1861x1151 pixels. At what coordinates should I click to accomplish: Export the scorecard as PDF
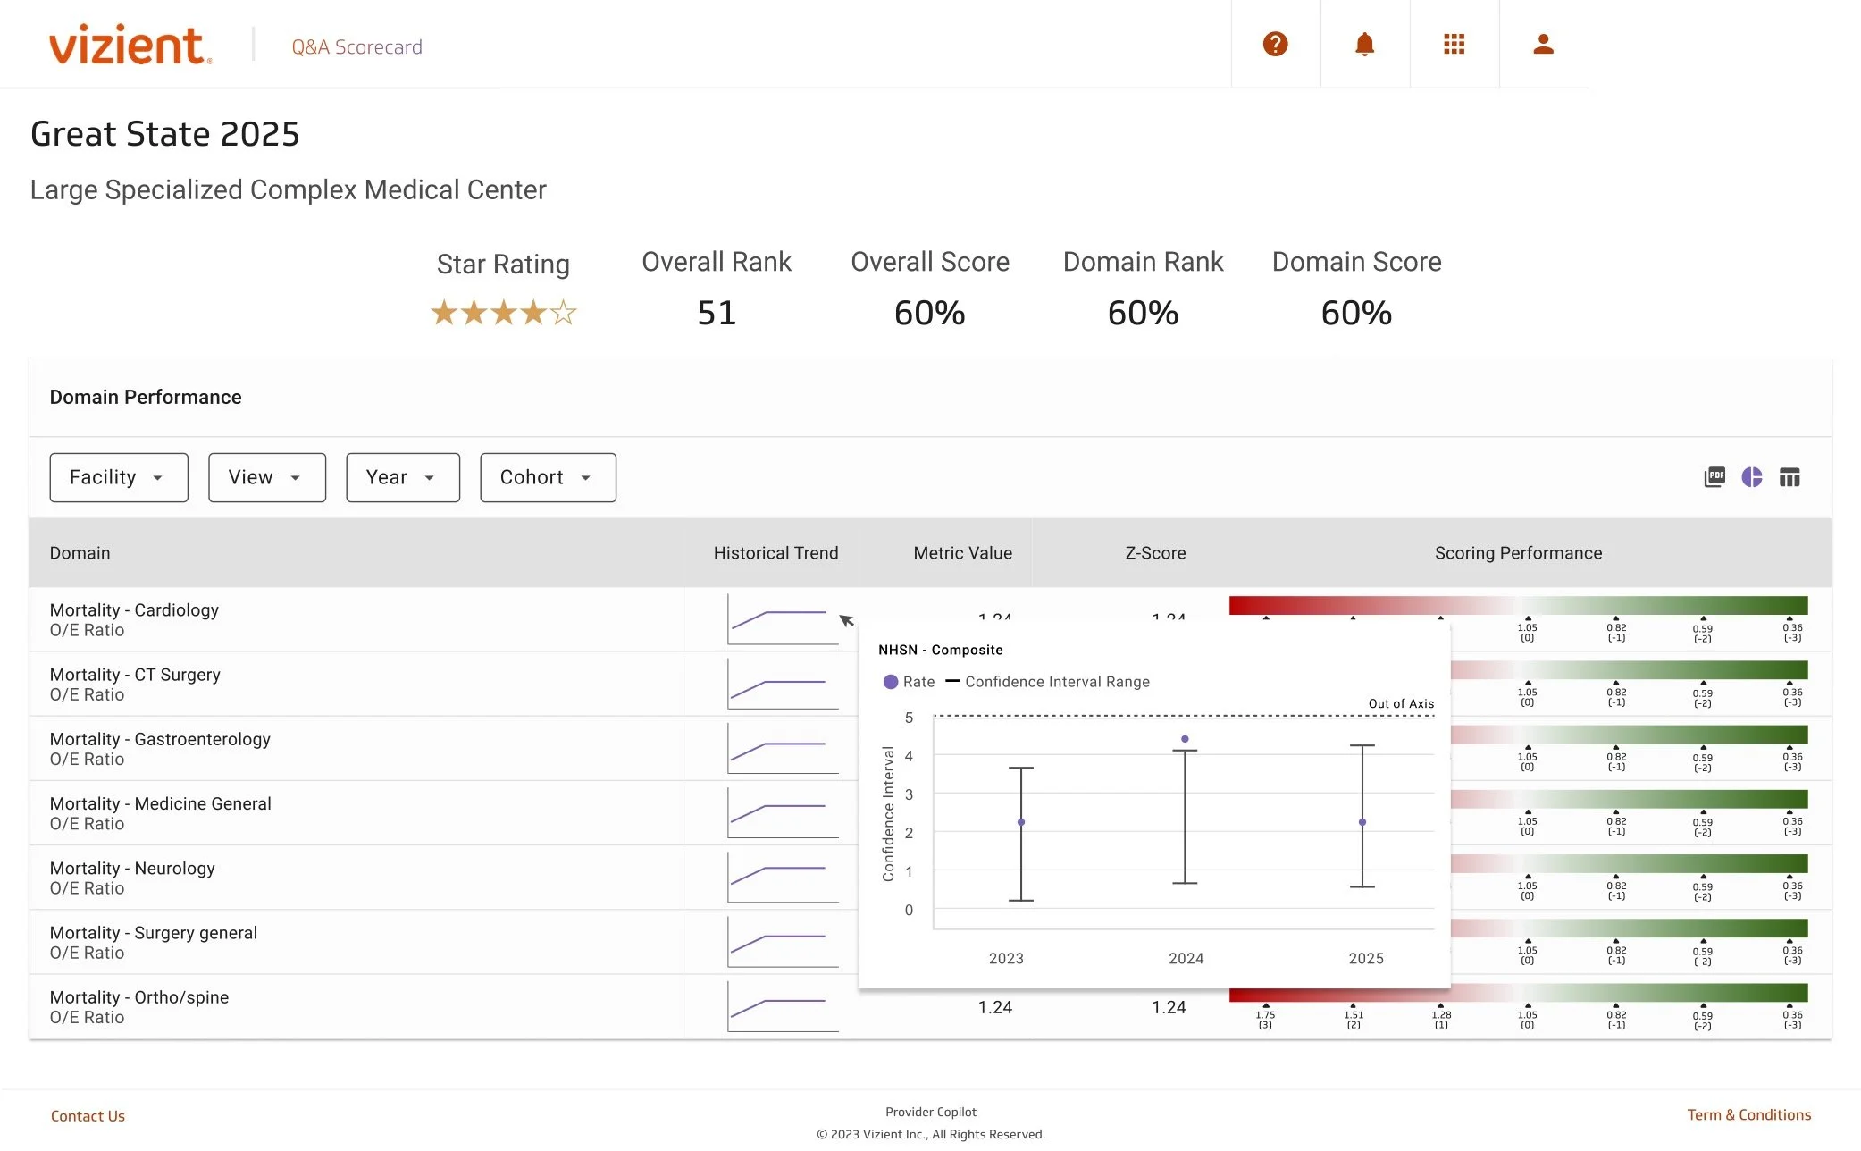pyautogui.click(x=1714, y=477)
